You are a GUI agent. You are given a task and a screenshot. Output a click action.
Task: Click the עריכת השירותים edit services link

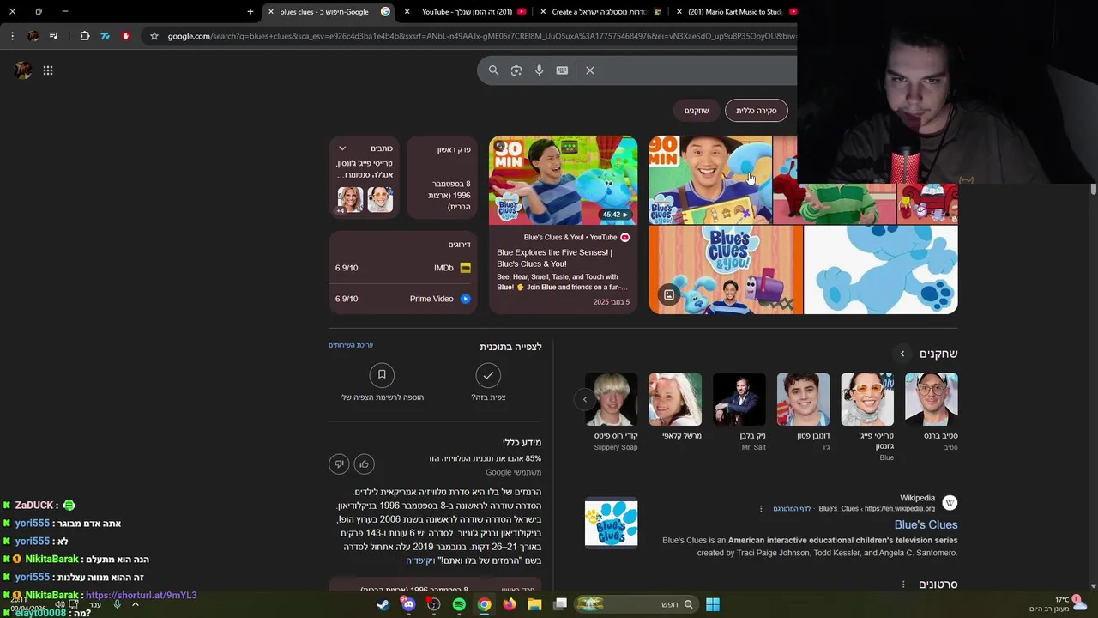click(351, 345)
